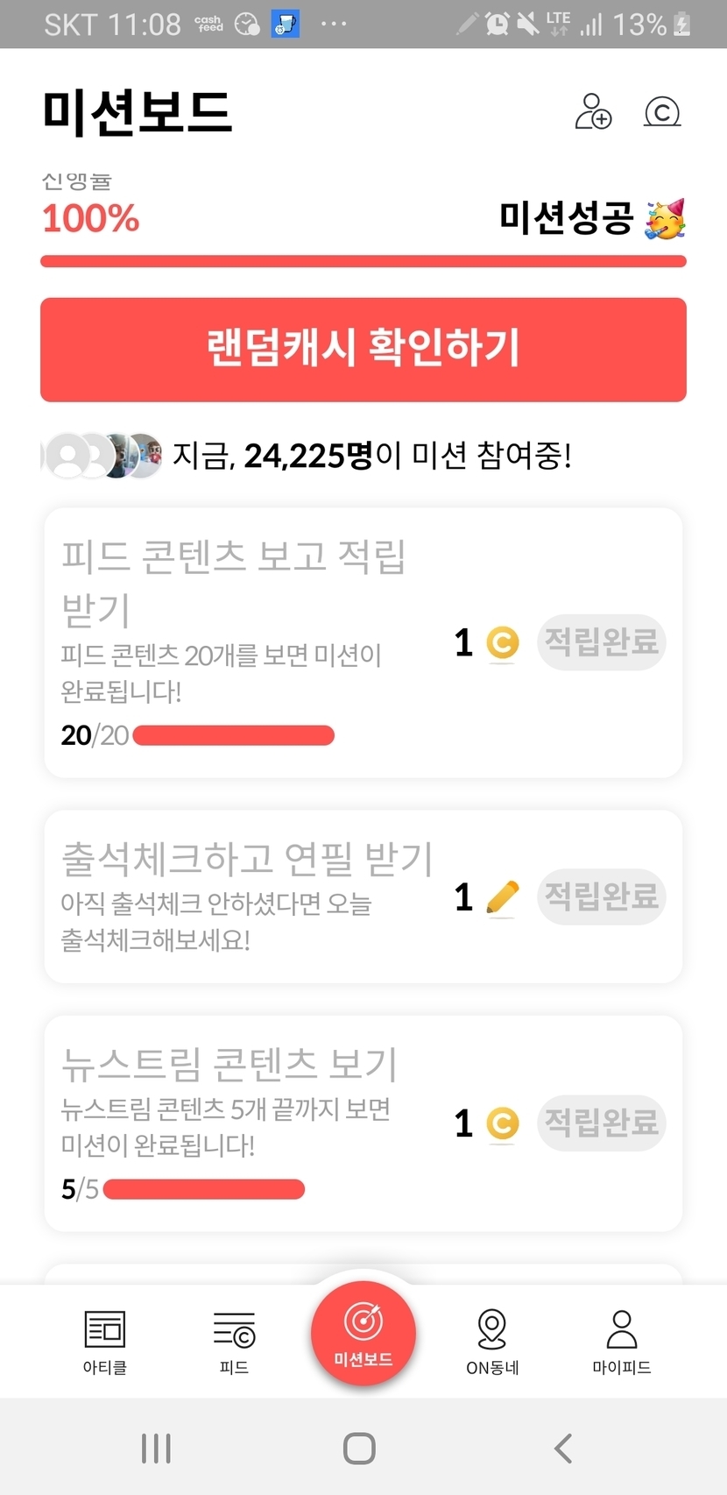The height and width of the screenshot is (1495, 727).
Task: Select the 미션보드 center tab
Action: [363, 1332]
